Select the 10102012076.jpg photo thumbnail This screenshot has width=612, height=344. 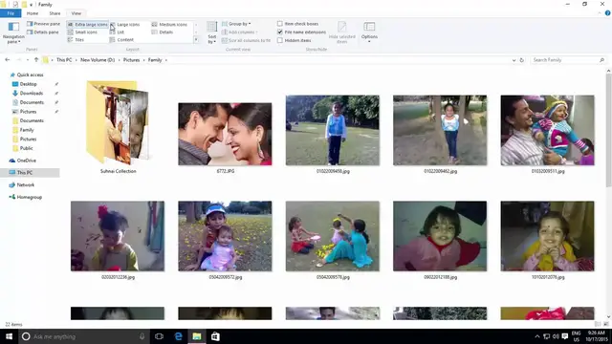pos(547,236)
